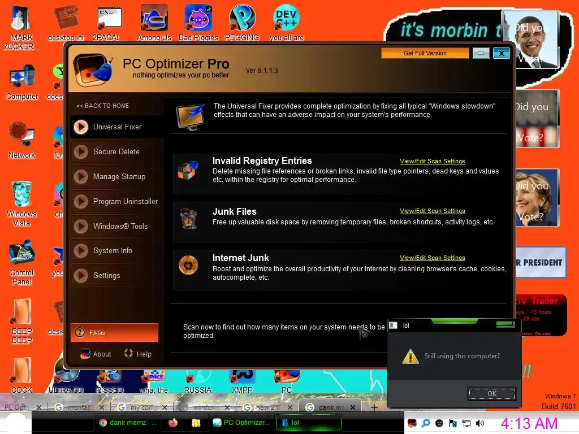
Task: Minimize the PC Optimizer Pro window
Action: 481,53
